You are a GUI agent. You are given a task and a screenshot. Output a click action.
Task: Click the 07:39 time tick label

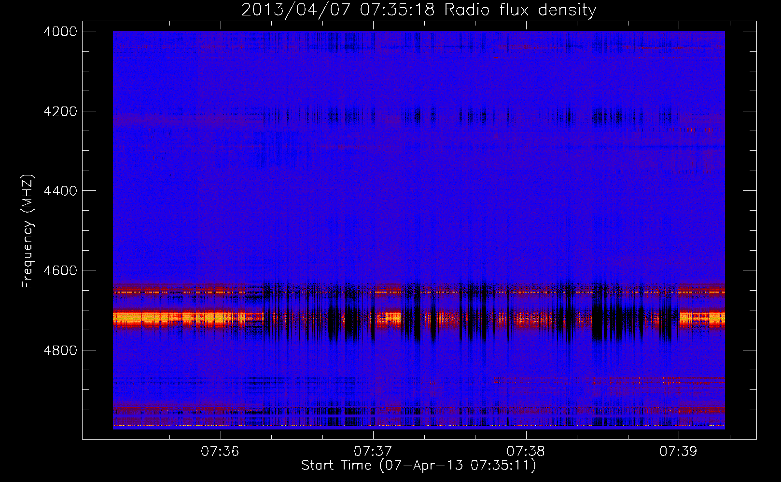(679, 452)
